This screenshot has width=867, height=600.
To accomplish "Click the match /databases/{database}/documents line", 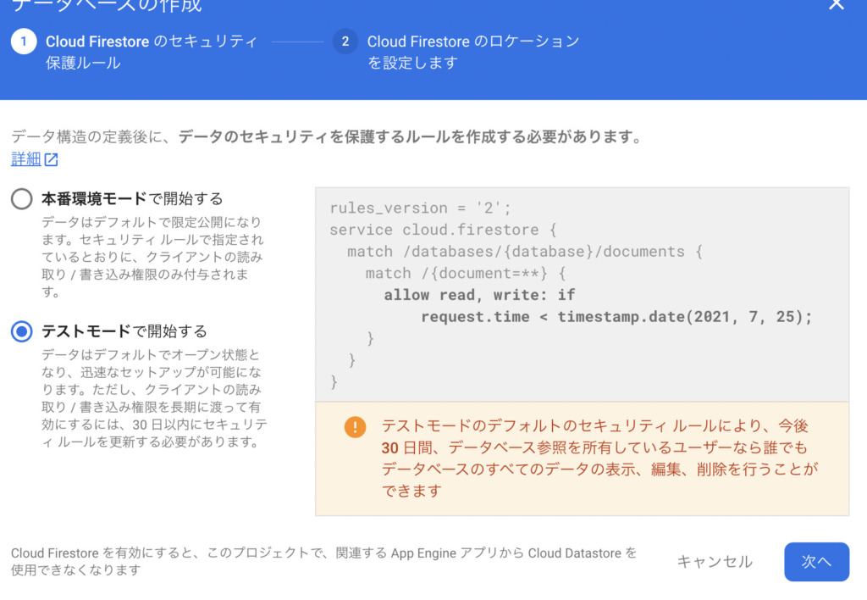I will pos(525,252).
